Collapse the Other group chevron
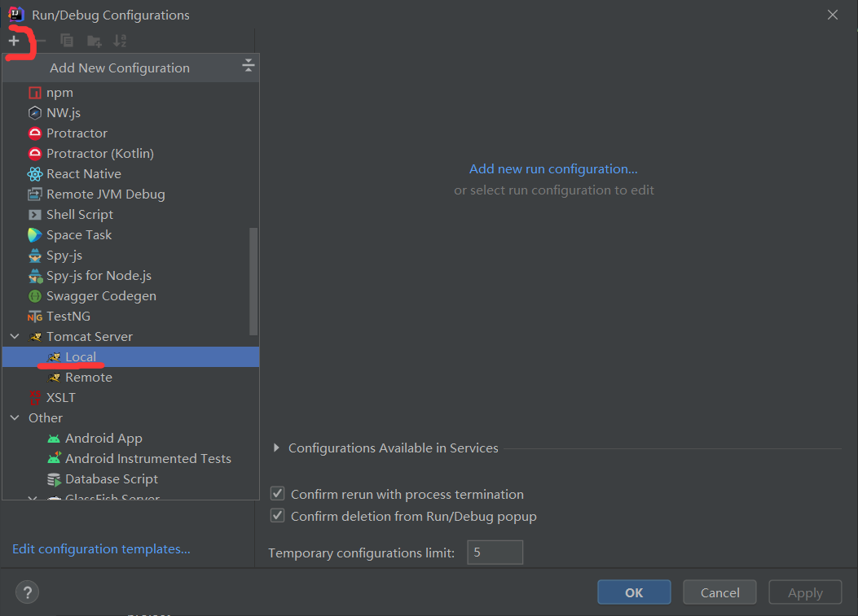 pos(15,417)
